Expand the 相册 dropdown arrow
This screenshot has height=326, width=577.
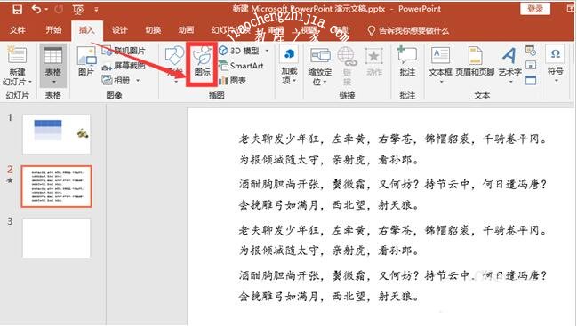click(138, 81)
